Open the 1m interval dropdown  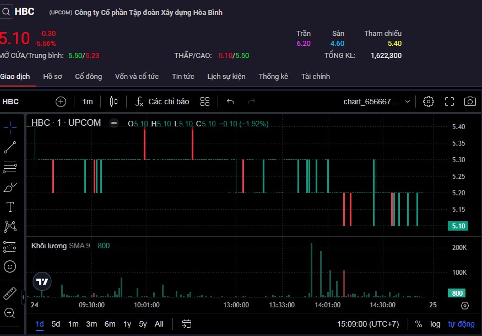click(x=88, y=102)
